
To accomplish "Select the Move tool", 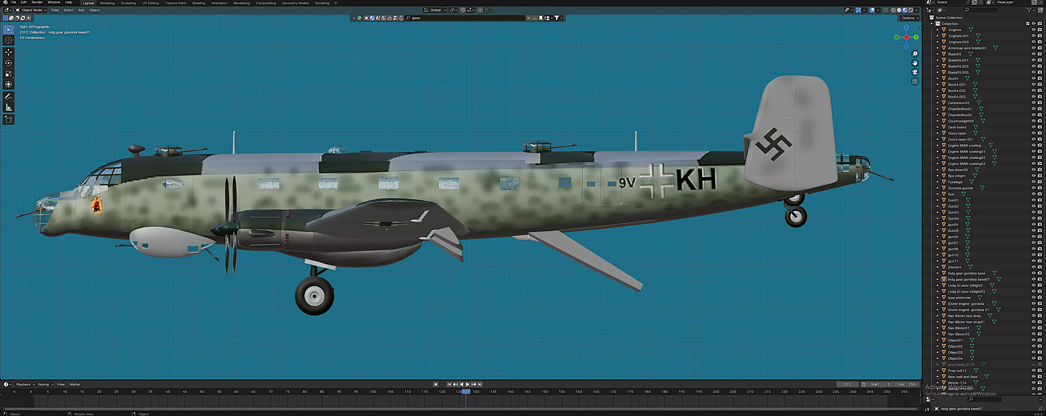I will [x=9, y=52].
